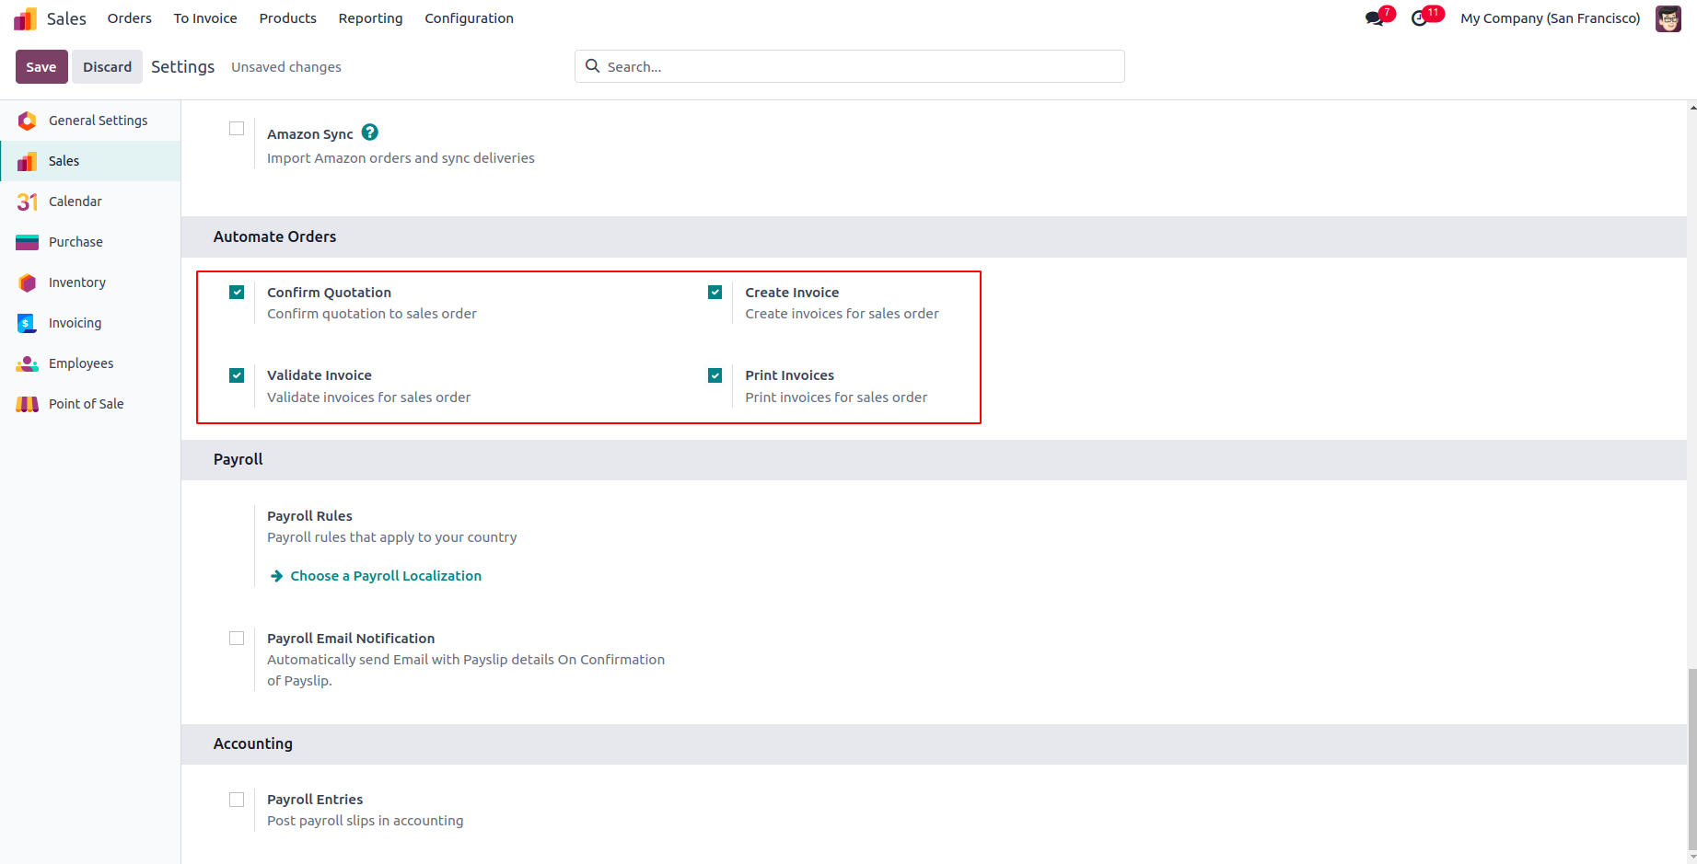Expand the Reporting menu
Image resolution: width=1697 pixels, height=864 pixels.
(370, 18)
